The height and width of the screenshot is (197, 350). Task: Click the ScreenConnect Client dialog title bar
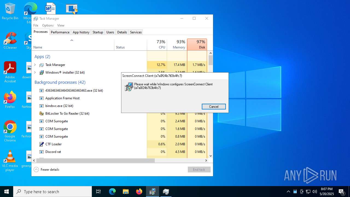(x=175, y=76)
